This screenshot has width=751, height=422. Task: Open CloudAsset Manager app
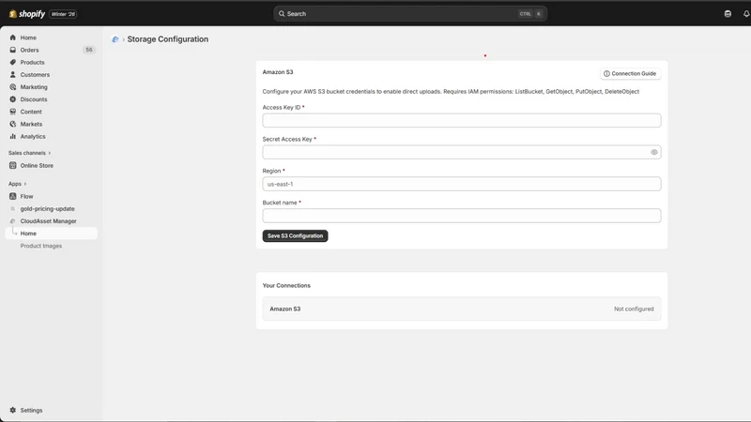tap(48, 221)
